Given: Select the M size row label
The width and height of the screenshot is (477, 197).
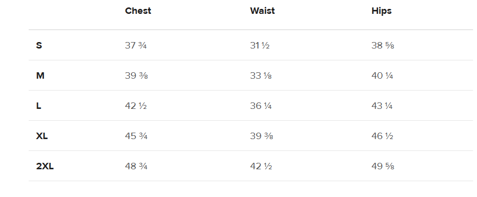Looking at the screenshot, I should coord(40,76).
